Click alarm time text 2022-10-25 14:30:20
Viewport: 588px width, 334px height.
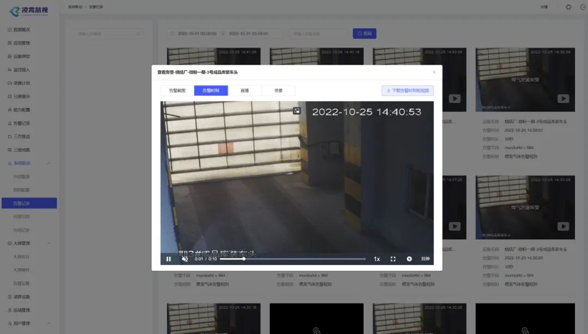pyautogui.click(x=524, y=258)
